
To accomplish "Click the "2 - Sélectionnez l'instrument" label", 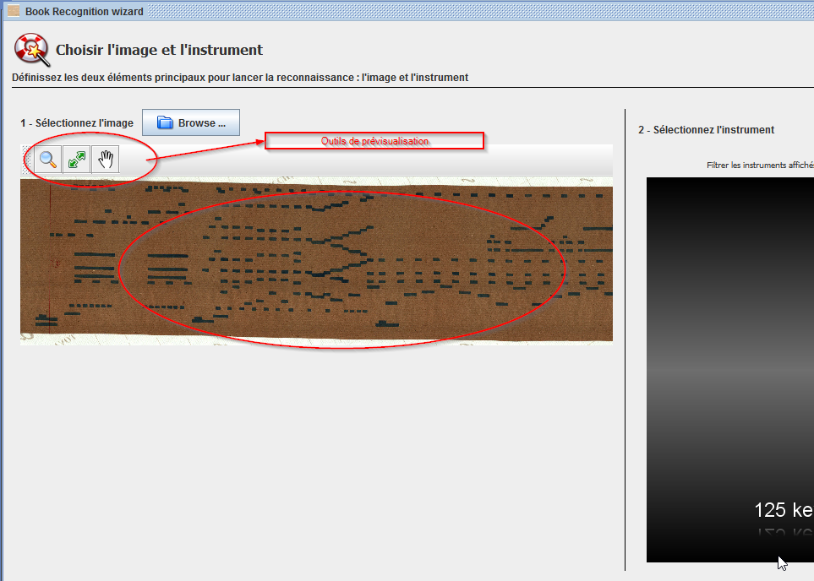I will [x=706, y=130].
